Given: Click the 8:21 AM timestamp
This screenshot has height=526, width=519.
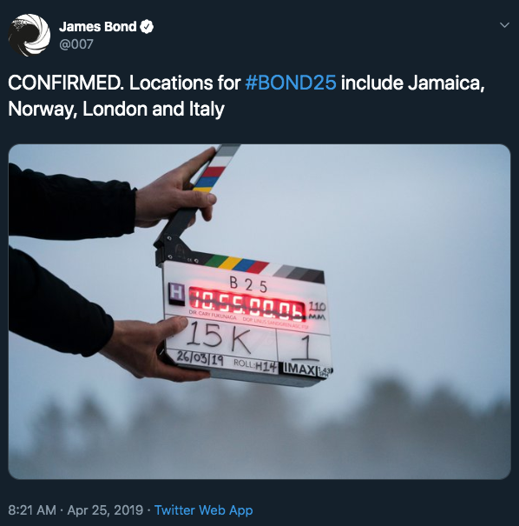Looking at the screenshot, I should point(32,509).
